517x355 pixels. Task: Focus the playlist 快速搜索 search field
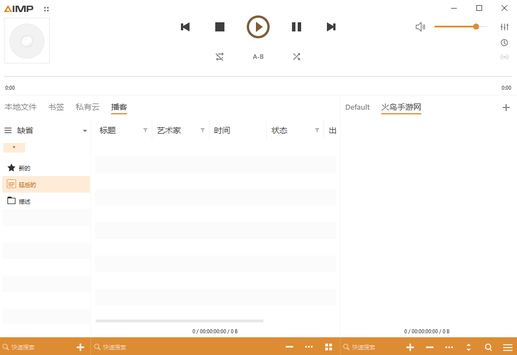(x=371, y=347)
